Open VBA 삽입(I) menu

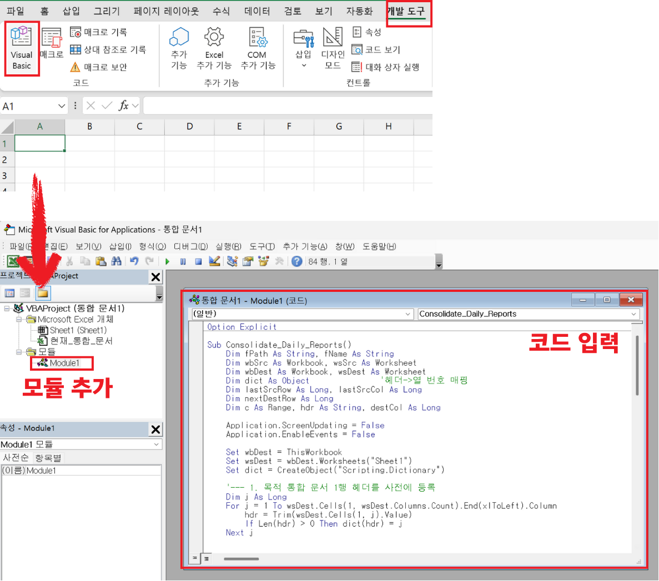[x=120, y=246]
